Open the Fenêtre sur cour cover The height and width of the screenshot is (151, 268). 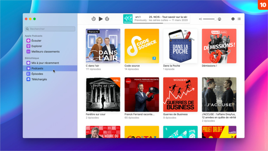[103, 95]
